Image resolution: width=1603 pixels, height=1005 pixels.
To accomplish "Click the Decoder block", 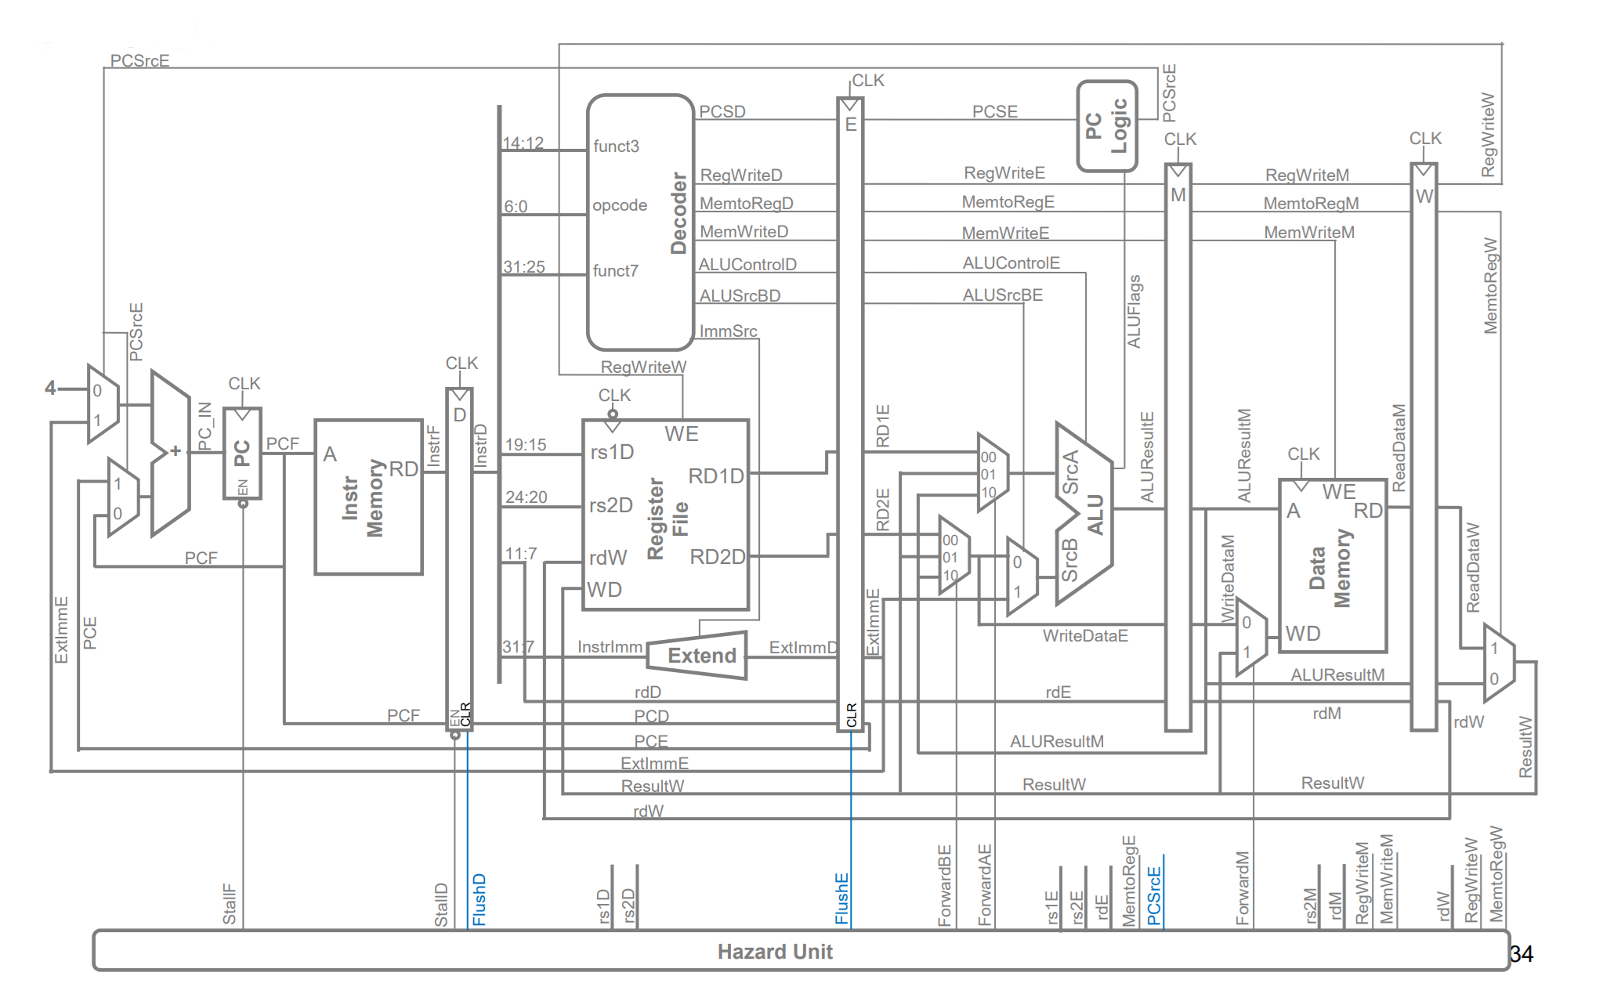I will [x=640, y=222].
